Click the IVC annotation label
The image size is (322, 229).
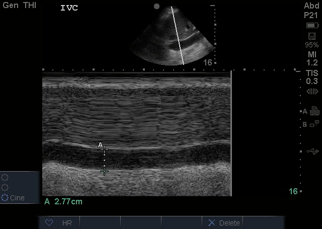point(69,9)
